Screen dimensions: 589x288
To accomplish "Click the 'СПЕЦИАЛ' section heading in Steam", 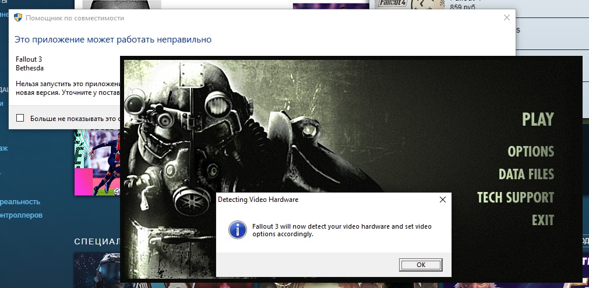I will [97, 241].
